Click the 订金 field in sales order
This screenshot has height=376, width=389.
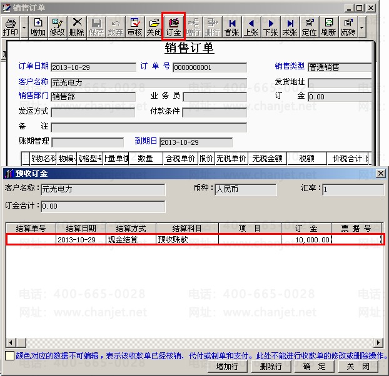340,97
